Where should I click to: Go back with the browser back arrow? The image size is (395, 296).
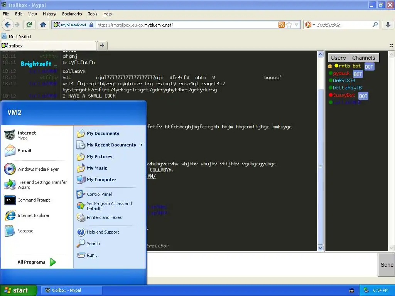pyautogui.click(x=7, y=25)
